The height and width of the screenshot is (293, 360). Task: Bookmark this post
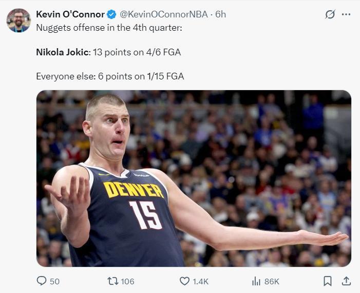click(x=328, y=281)
